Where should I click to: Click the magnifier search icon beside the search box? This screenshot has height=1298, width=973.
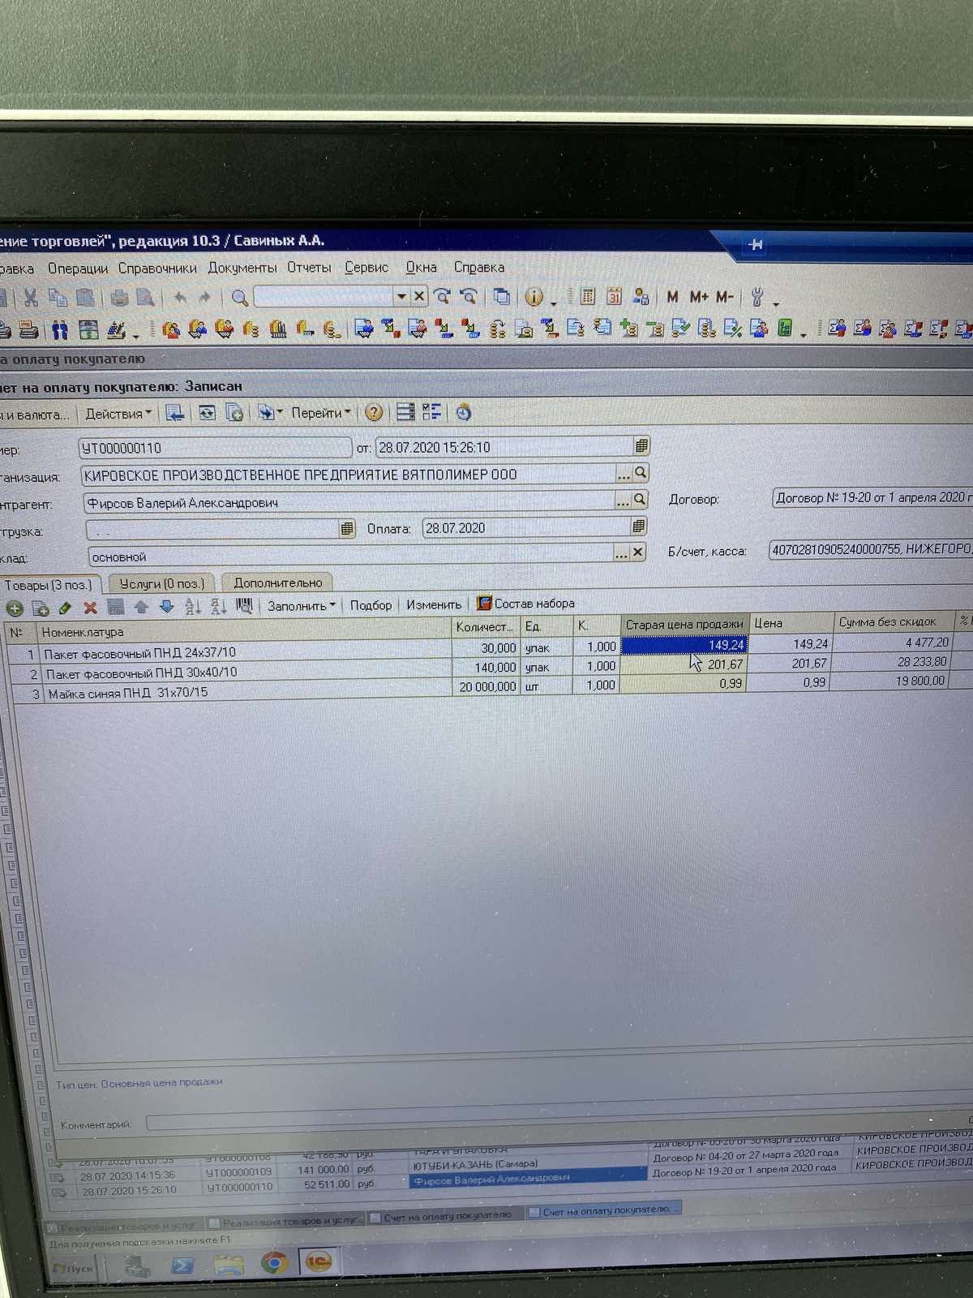[x=239, y=298]
